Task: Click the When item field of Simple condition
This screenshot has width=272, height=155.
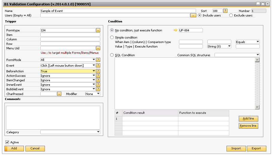Action: (x=191, y=42)
